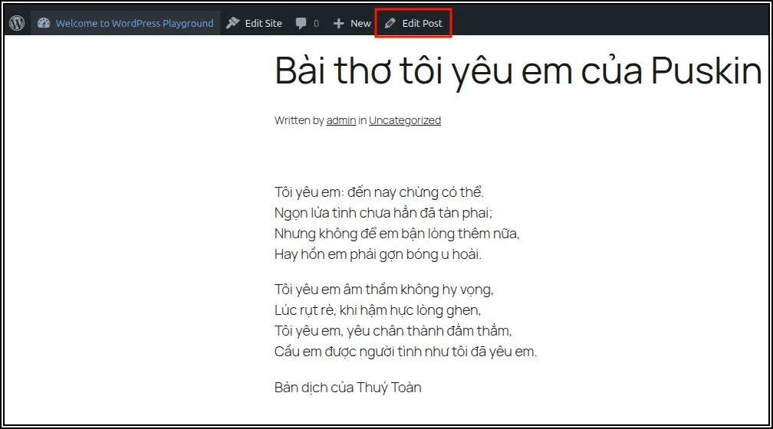Click line Lúc rụt rè, khi hậm hực lòng ghen

377,310
